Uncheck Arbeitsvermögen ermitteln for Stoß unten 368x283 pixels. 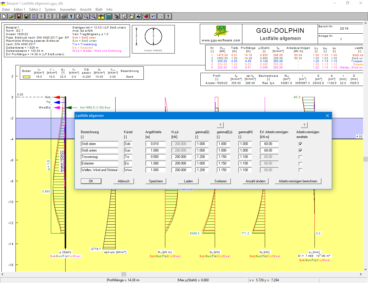300,150
